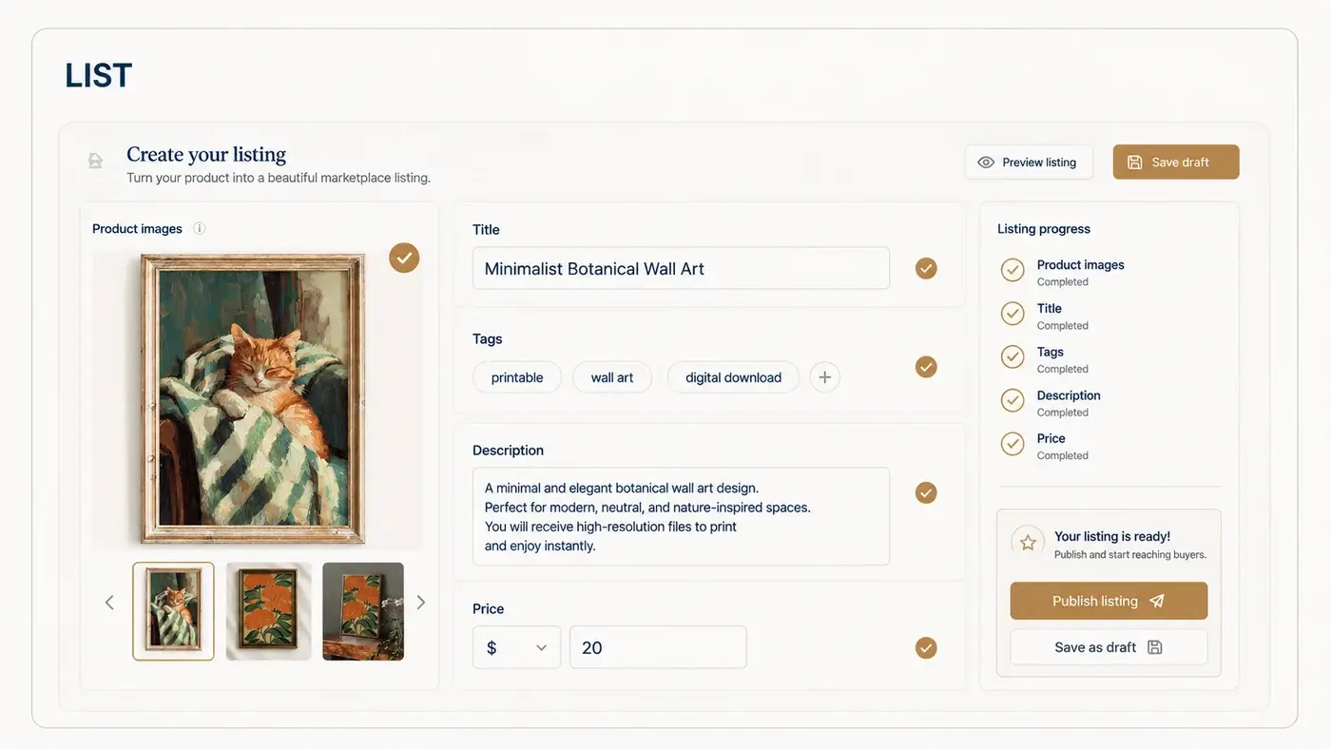The width and height of the screenshot is (1331, 749).
Task: Click the large cat painting preview image
Action: pos(253,398)
